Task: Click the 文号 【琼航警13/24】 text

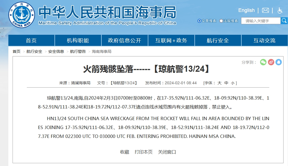Action: coord(118,83)
